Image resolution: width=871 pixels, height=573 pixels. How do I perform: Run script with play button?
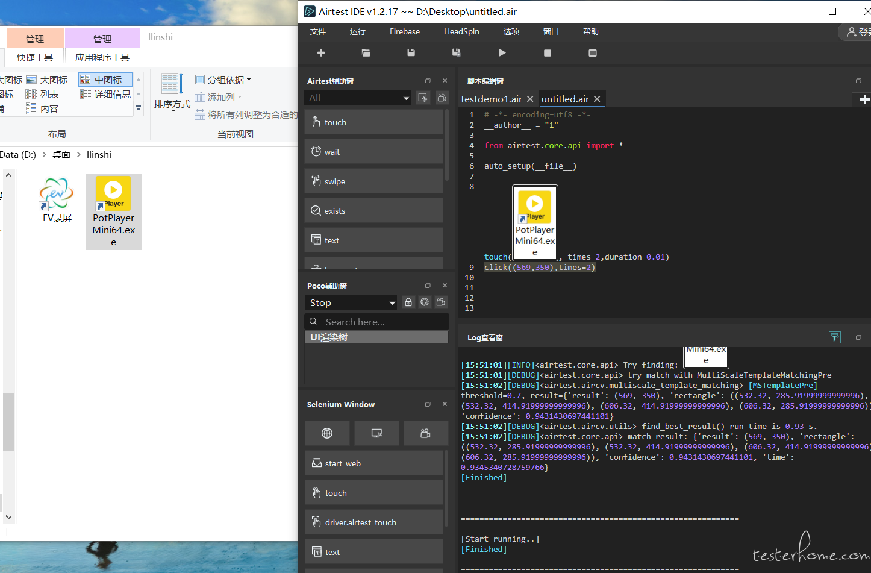(502, 53)
